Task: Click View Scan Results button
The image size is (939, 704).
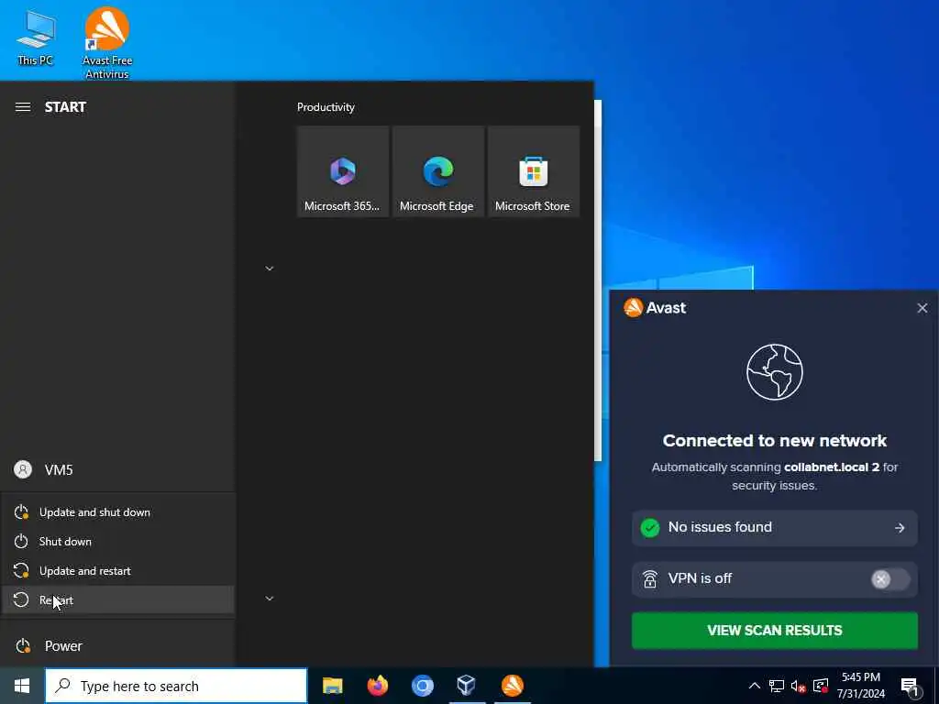Action: click(x=774, y=631)
